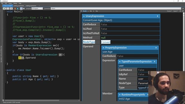Select the Results output tab
Image resolution: width=185 pixels, height=104 pixels.
[x=85, y=11]
